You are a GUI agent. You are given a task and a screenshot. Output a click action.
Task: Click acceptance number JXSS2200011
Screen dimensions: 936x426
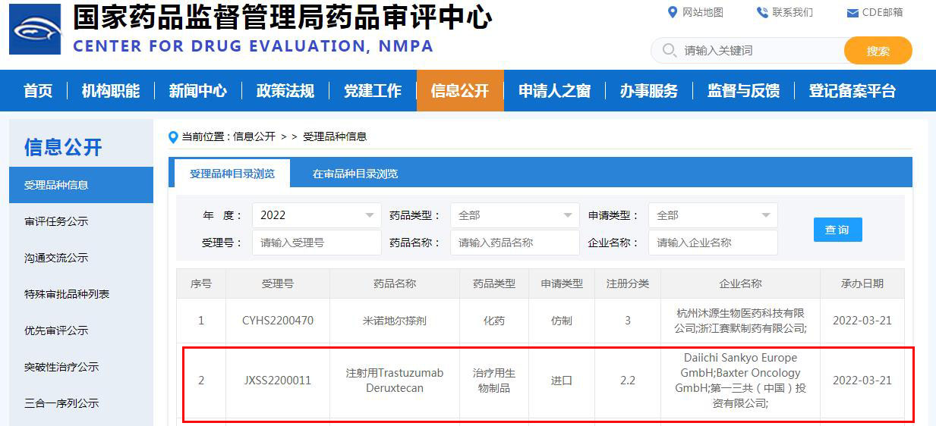(278, 381)
